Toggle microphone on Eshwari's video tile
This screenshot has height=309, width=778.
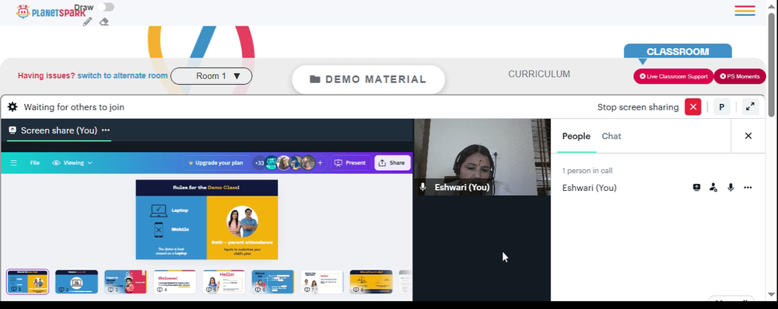pos(422,187)
